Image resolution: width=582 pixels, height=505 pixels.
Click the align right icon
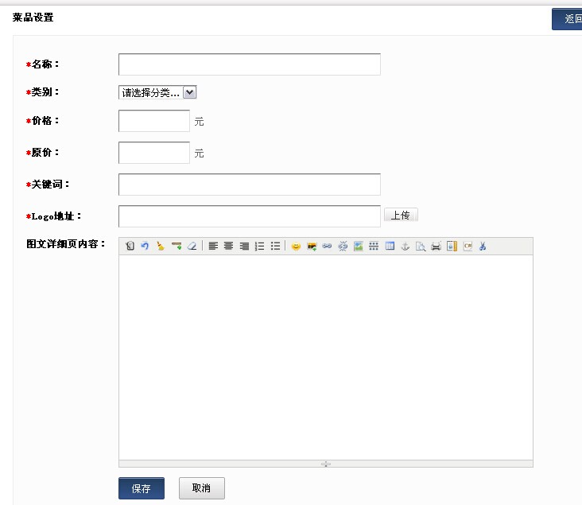point(244,247)
